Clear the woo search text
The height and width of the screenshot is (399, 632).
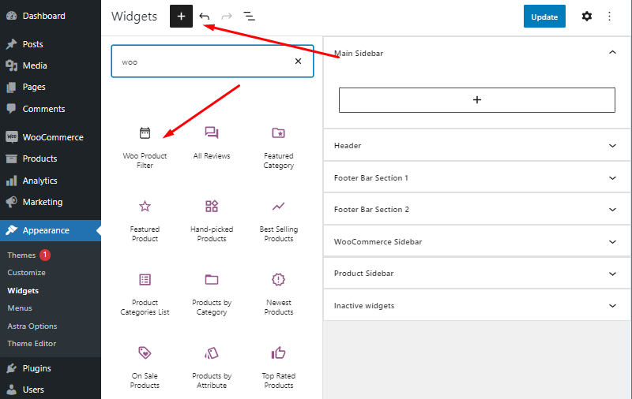coord(299,62)
